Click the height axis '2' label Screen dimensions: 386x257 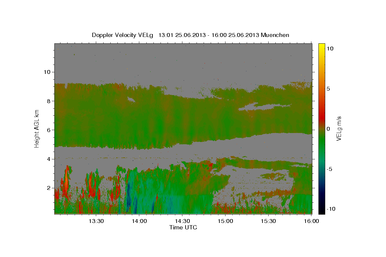[49, 188]
